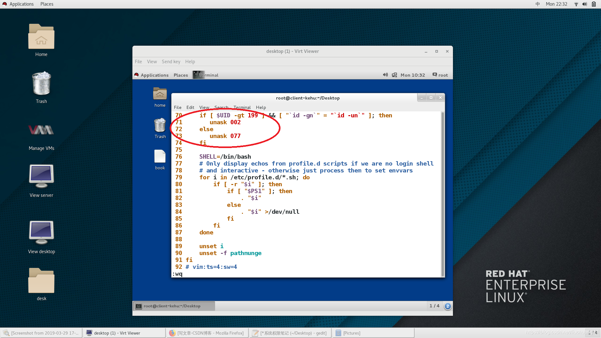Close the terminal window
Screen dimensions: 601x338
[x=440, y=98]
